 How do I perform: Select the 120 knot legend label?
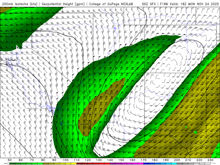pos(88,160)
